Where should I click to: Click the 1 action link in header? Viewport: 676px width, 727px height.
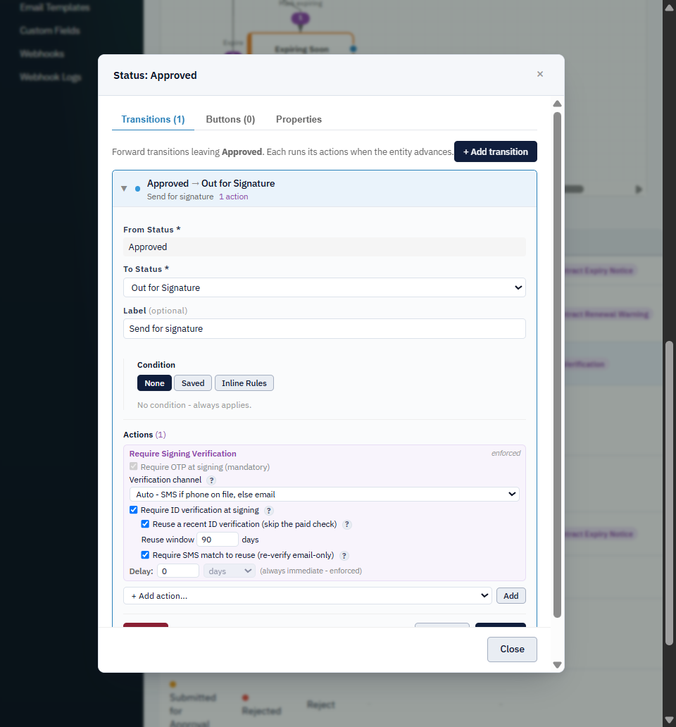click(x=234, y=197)
